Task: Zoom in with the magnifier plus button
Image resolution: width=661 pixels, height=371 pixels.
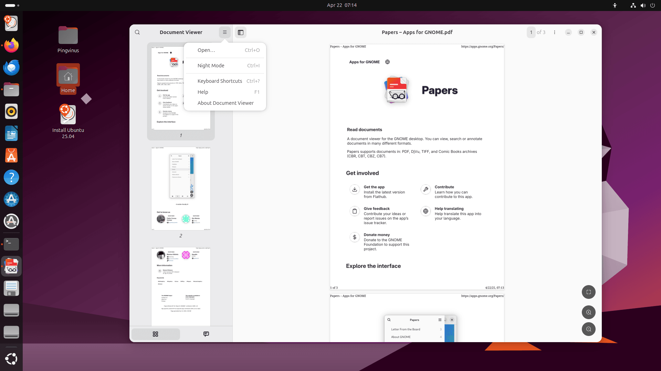Action: (x=589, y=312)
